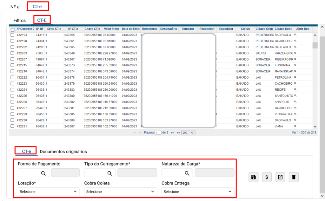Image resolution: width=325 pixels, height=201 pixels.
Task: Go to next page arrow in pager
Action: (x=173, y=133)
